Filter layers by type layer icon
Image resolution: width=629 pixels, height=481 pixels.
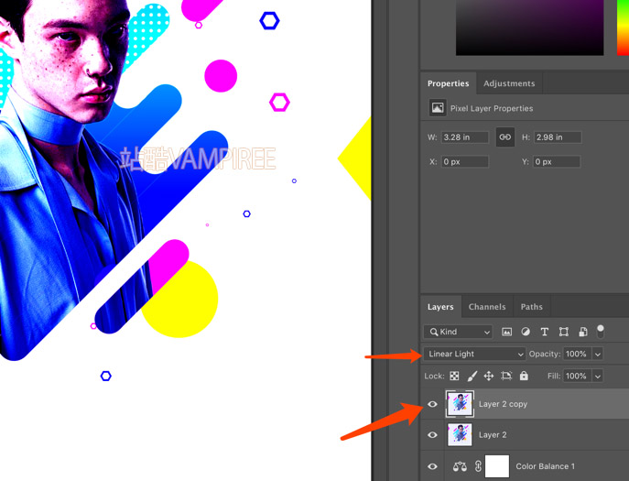545,332
